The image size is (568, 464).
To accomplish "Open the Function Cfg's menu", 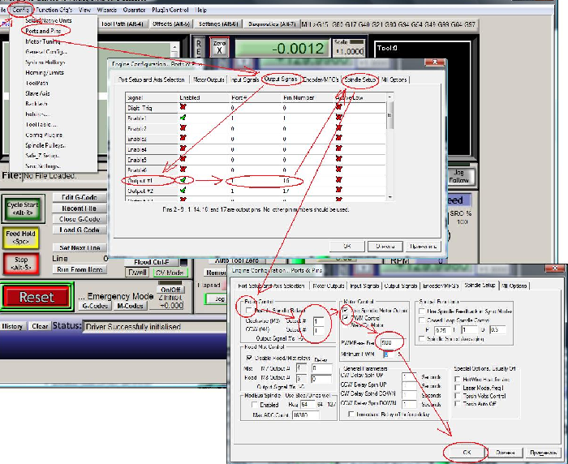I will [54, 10].
